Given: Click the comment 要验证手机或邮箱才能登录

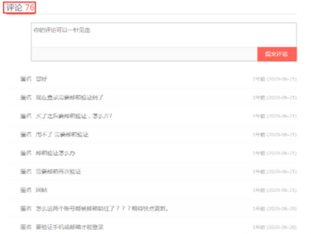Looking at the screenshot, I should click(69, 227).
